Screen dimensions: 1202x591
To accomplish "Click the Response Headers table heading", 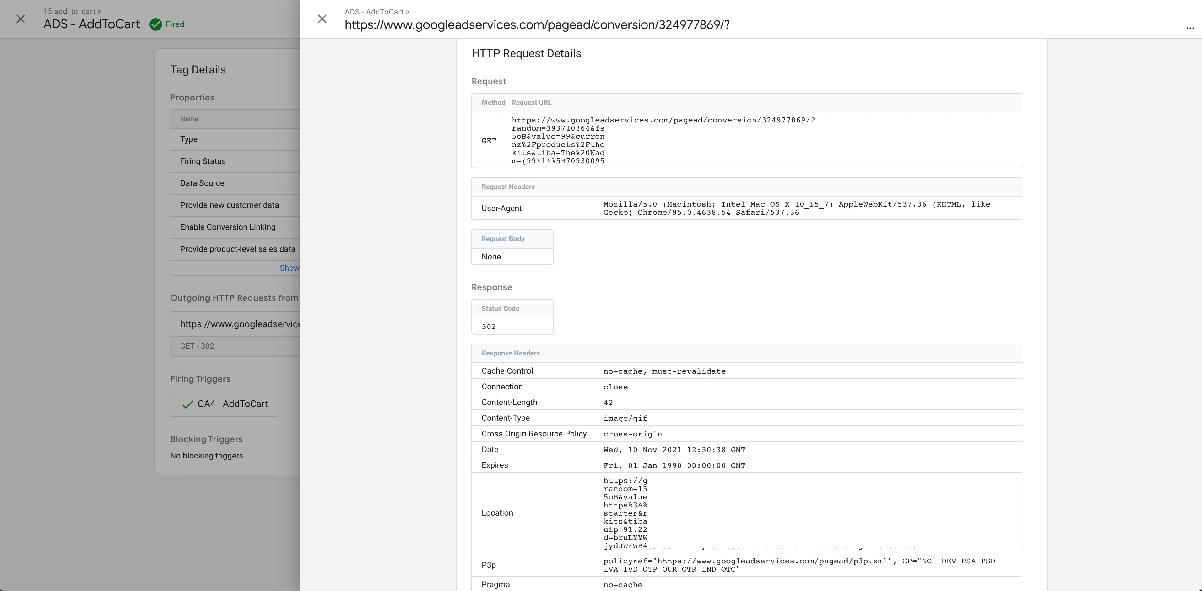I will point(511,353).
